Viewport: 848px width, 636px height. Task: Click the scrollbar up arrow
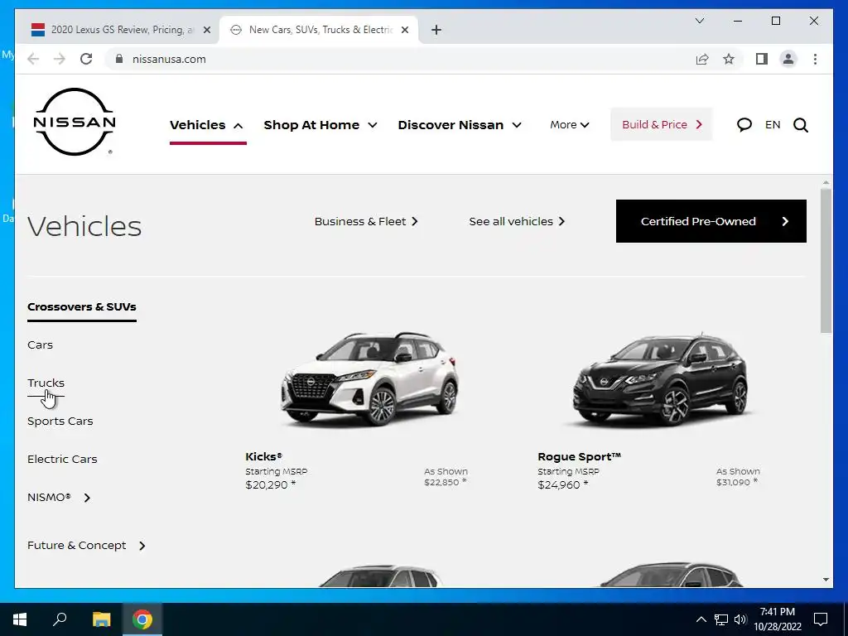point(826,183)
